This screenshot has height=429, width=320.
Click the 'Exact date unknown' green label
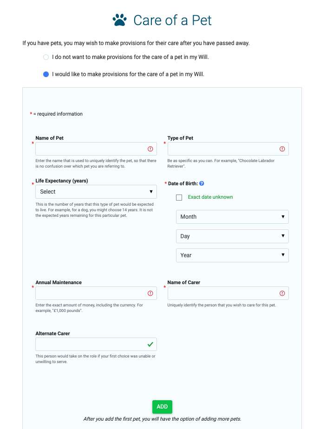click(x=210, y=197)
